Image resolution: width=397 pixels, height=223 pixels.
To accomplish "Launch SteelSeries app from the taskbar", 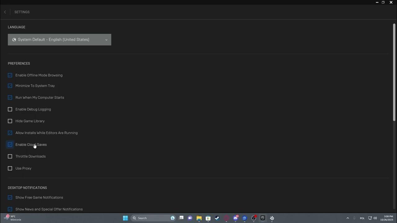I will (x=272, y=218).
